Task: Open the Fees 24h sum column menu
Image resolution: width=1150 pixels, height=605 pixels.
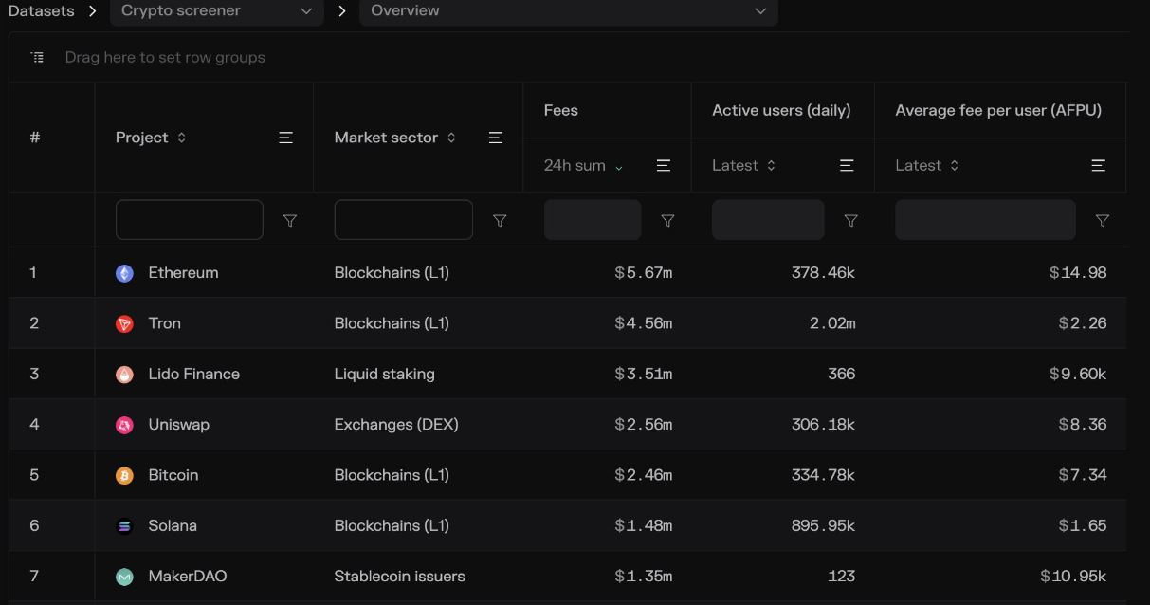Action: tap(664, 165)
